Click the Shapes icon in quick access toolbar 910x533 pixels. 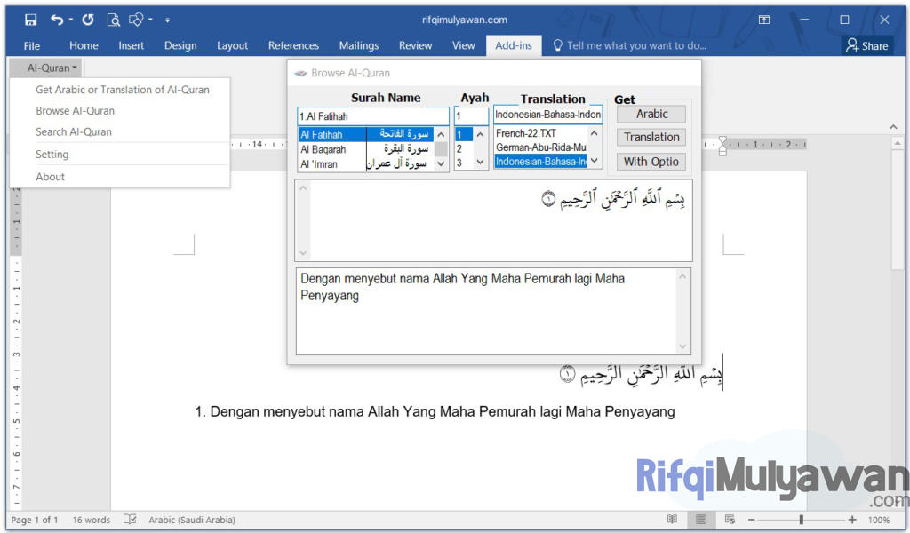[x=136, y=20]
